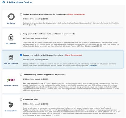This screenshot has height=118, width=126.
Task: Click the Backup Your Hard Work title
Action: (x=44, y=14)
